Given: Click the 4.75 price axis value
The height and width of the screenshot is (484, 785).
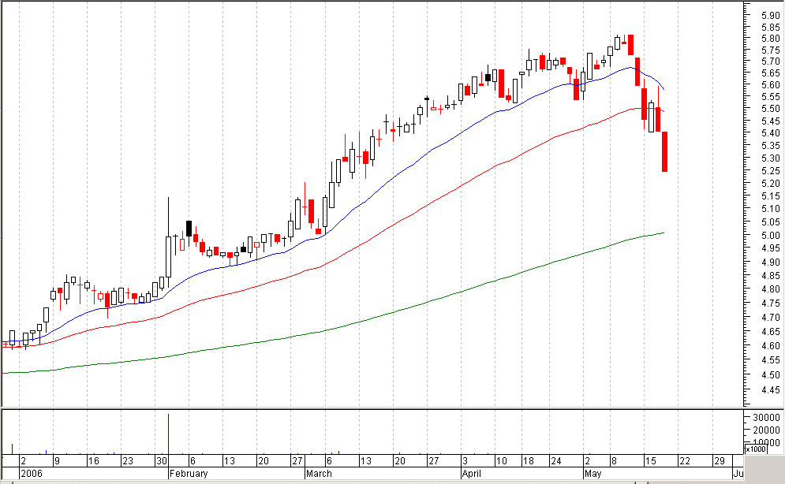Looking at the screenshot, I should coord(771,303).
